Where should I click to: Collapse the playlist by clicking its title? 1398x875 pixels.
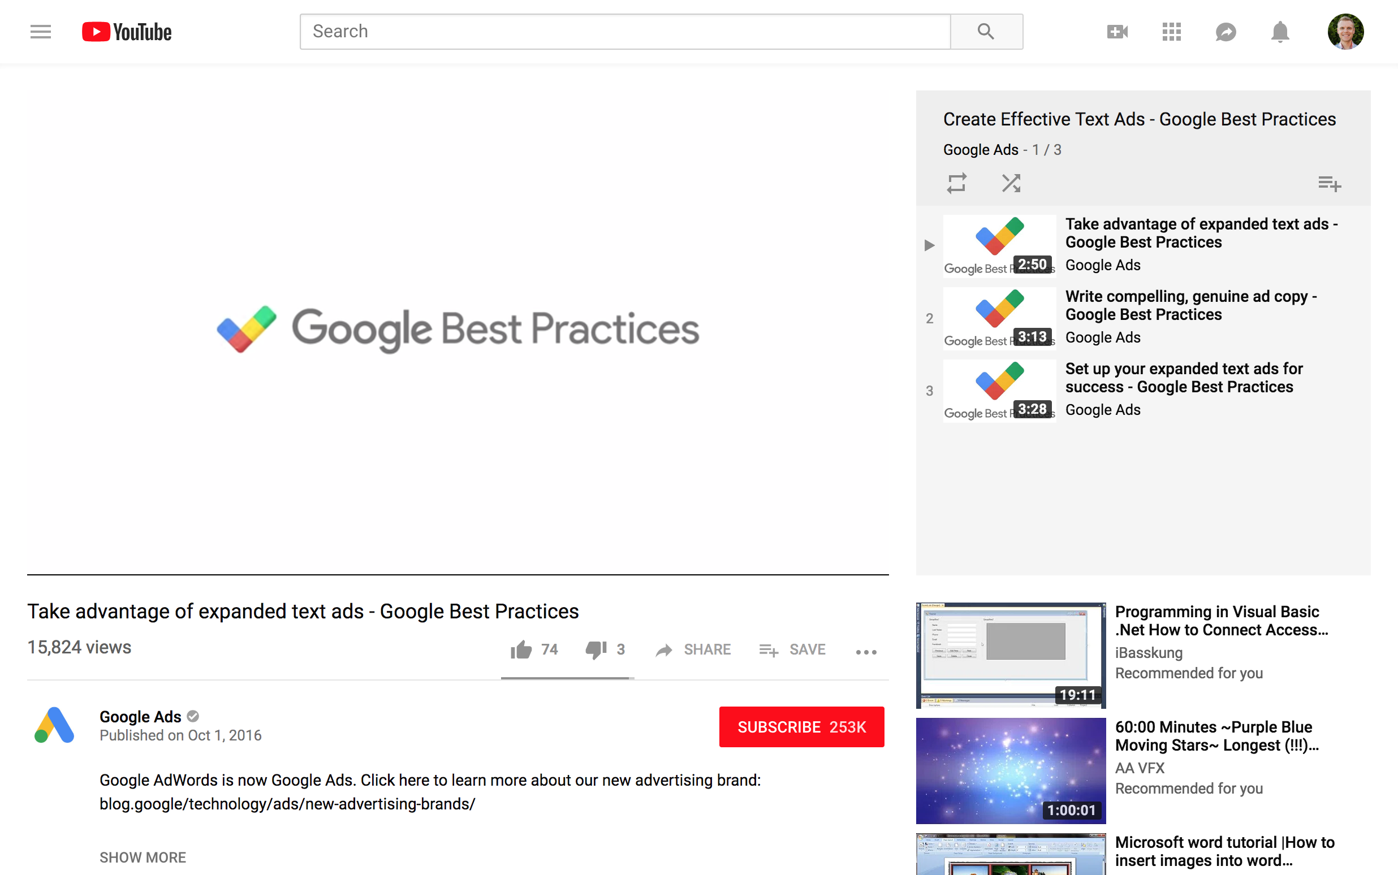tap(1139, 119)
